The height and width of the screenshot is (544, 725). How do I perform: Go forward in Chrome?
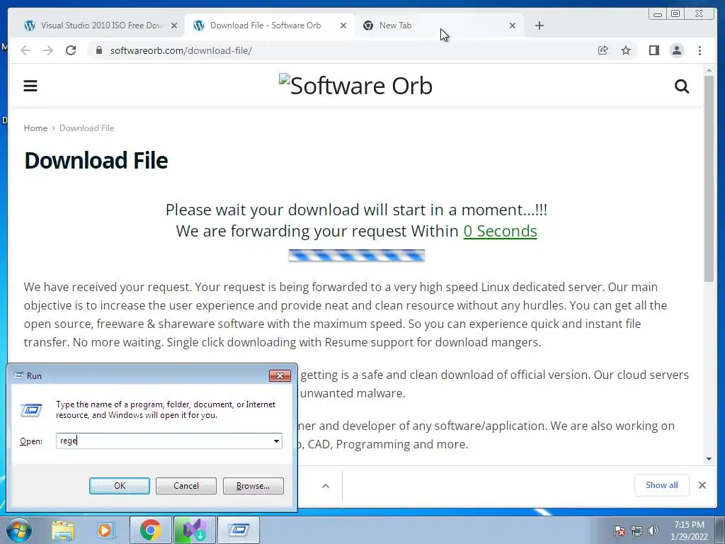tap(48, 50)
